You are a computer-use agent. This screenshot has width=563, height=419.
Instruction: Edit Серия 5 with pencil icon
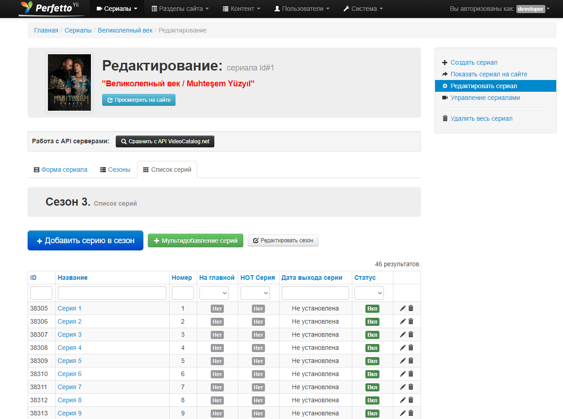point(403,361)
